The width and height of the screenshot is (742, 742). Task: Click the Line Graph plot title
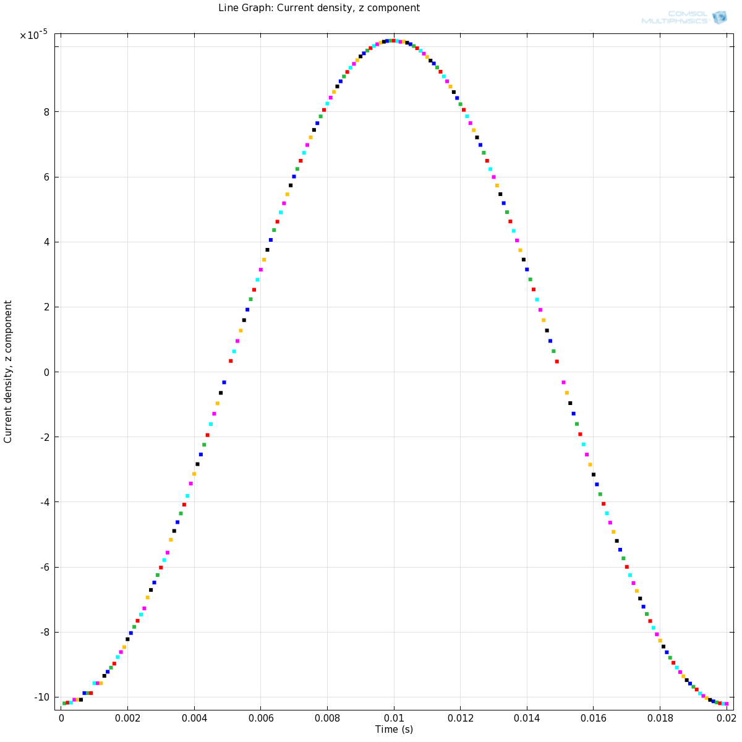pos(319,8)
